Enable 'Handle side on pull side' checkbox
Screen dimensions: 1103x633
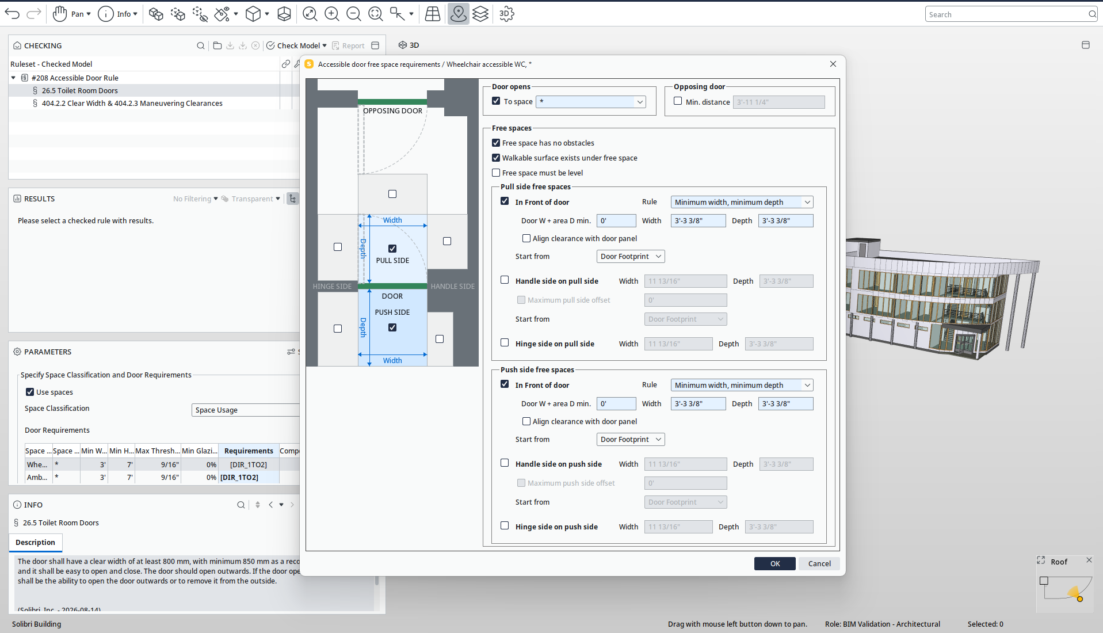click(505, 280)
